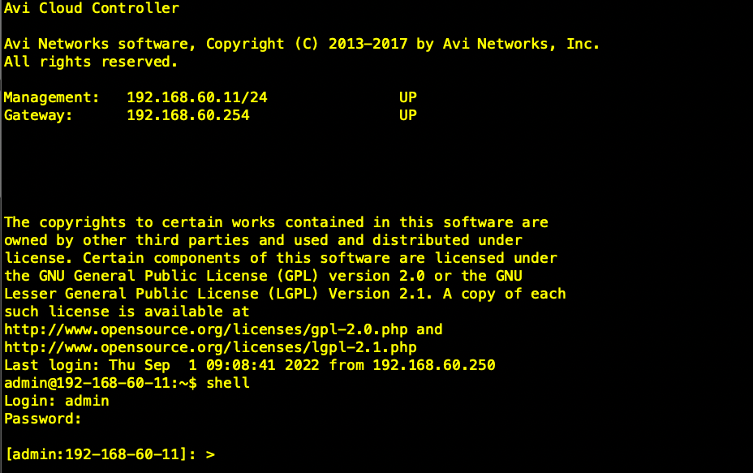Click the Management IP 192.168.60.11/24
Viewport: 753px width, 473px height.
click(x=197, y=97)
